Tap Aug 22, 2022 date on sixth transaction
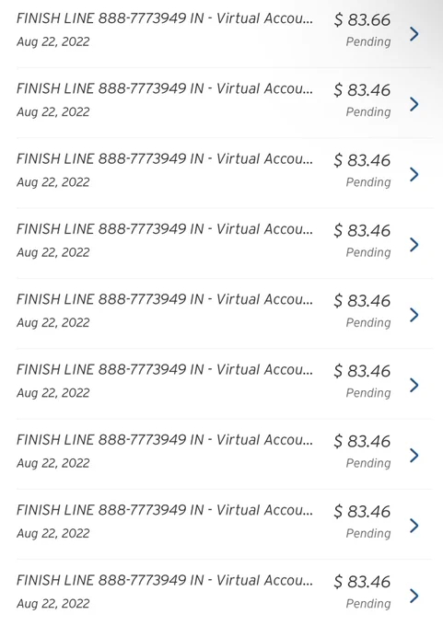 (53, 393)
